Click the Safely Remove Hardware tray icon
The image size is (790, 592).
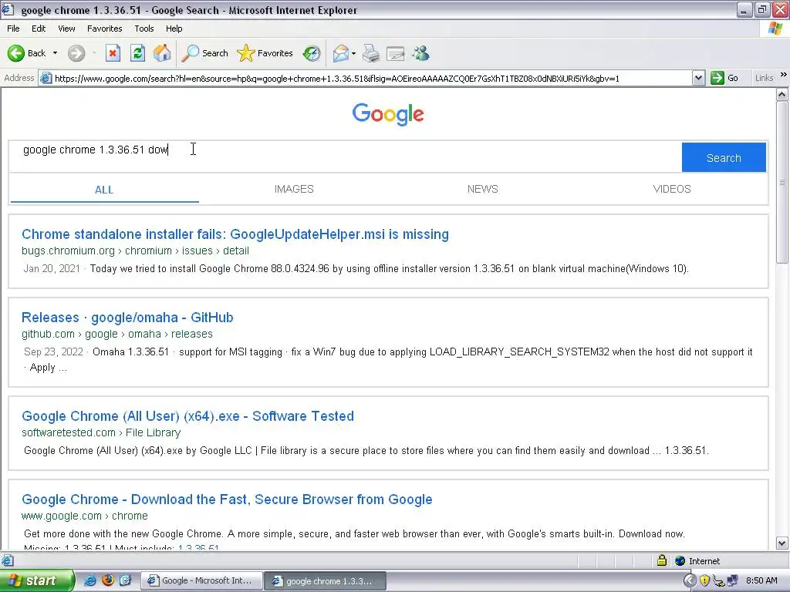click(x=718, y=581)
